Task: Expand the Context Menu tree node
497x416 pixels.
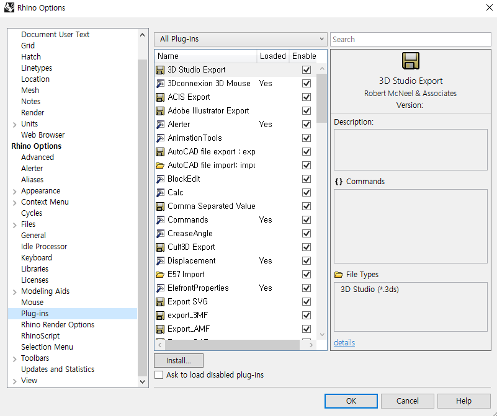Action: click(x=14, y=203)
